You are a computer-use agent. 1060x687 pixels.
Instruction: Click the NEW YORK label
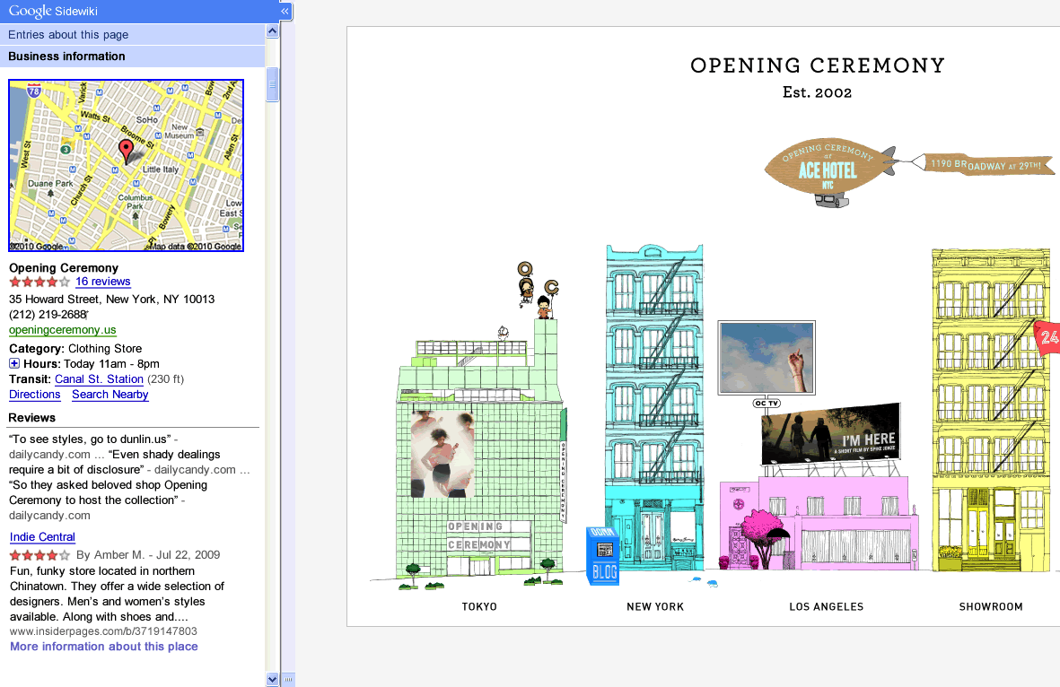(655, 606)
